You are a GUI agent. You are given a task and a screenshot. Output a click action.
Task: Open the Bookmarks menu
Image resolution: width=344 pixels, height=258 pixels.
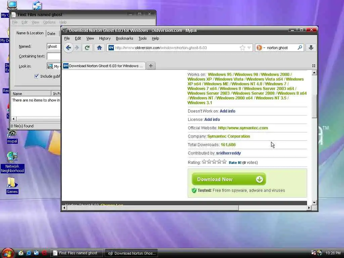click(x=124, y=38)
